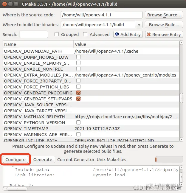This screenshot has width=186, height=193.
Task: Select OPENCV_JAVA_SOURCE_VERSI... row
Action: click(91, 105)
